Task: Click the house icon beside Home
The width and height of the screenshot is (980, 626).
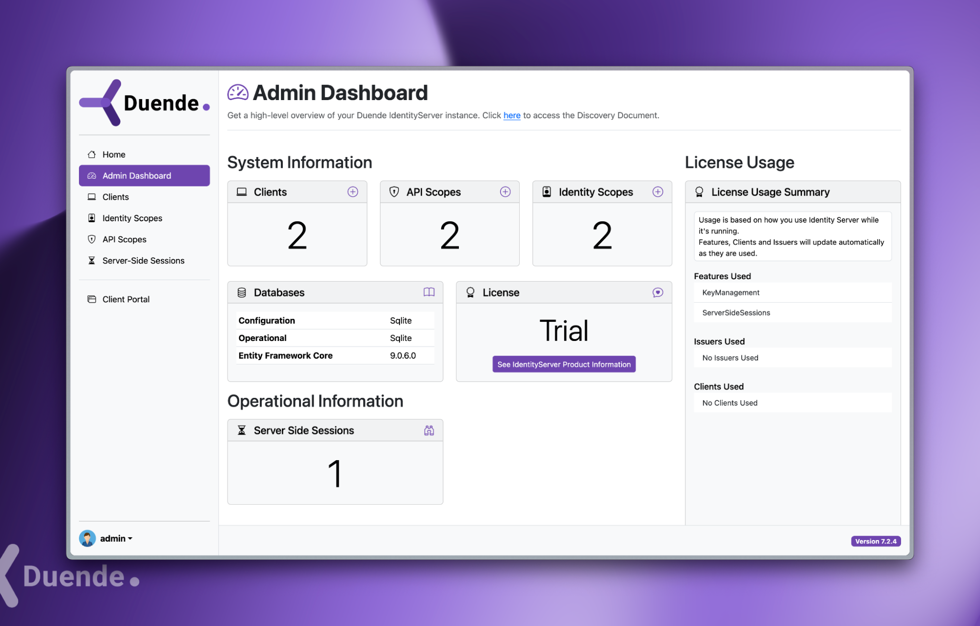Action: (x=92, y=155)
